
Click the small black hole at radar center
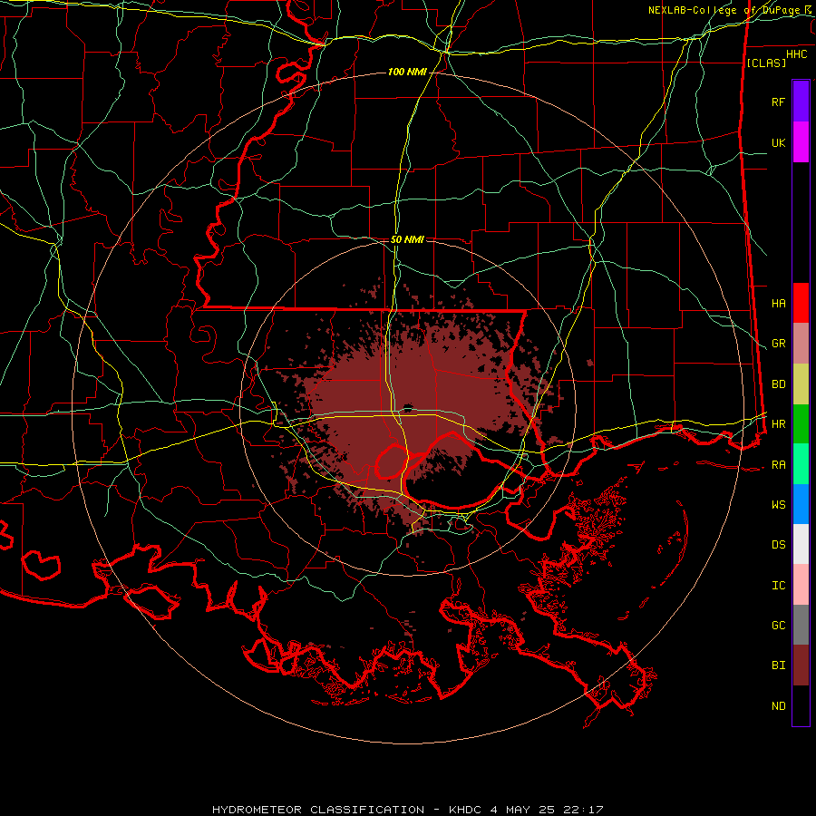pyautogui.click(x=407, y=407)
